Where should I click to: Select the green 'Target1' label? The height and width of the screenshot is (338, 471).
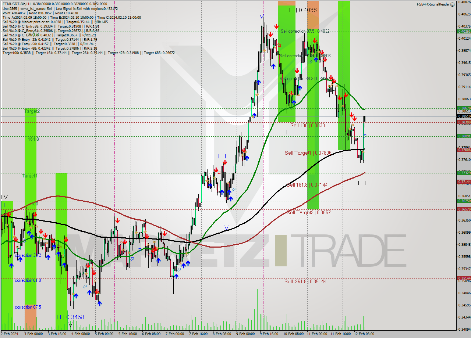click(30, 176)
